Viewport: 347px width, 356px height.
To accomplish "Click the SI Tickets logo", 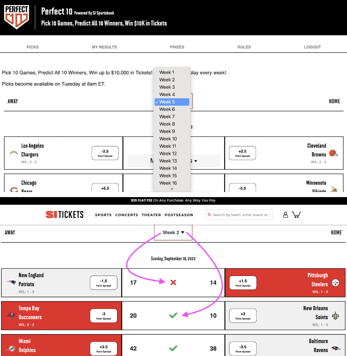I will 65,215.
